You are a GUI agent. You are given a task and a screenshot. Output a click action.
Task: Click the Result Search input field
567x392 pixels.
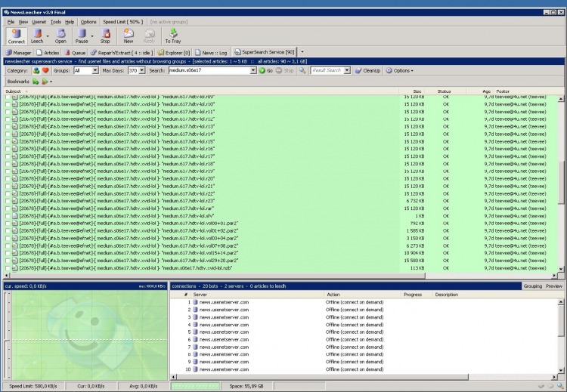327,70
